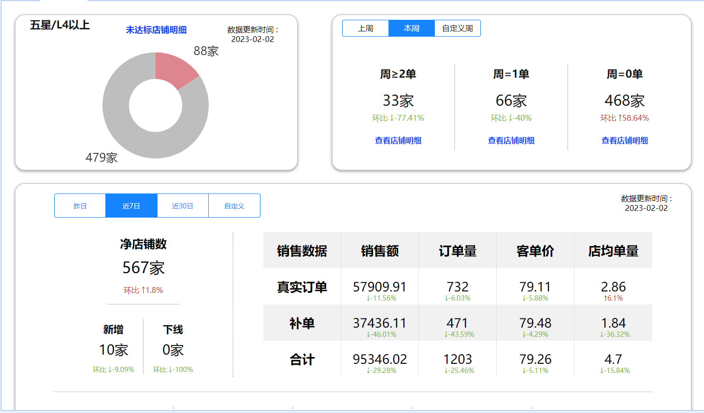Image resolution: width=704 pixels, height=413 pixels.
Task: Click the 57909.91 sales cell
Action: [x=380, y=287]
